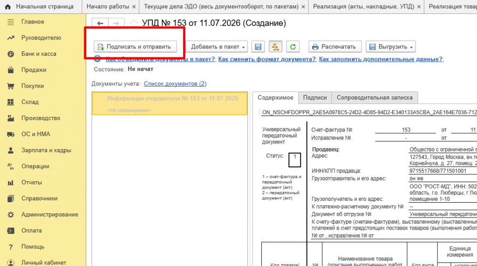Click Статус box showing 1
Screen dimensions: 477x266
coord(294,160)
